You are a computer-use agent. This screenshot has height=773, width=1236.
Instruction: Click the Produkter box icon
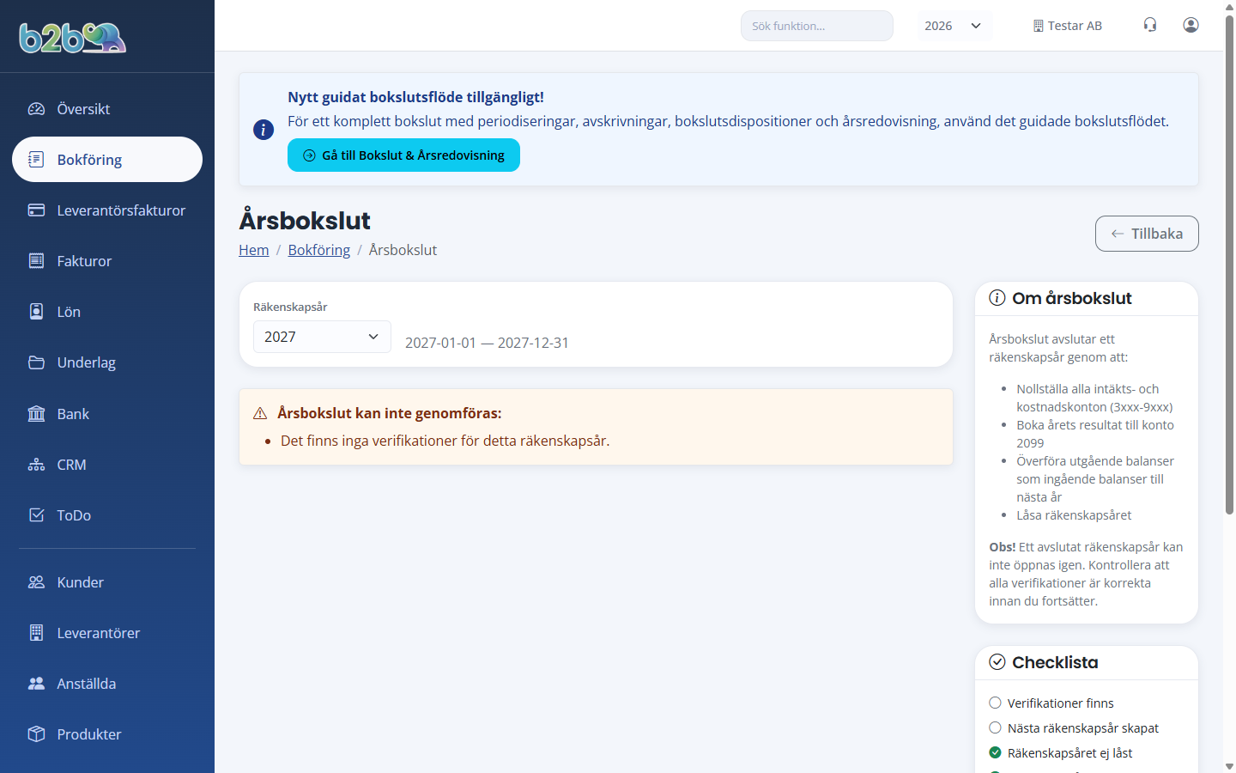(36, 734)
